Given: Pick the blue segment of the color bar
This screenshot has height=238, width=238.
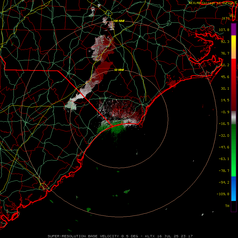Looking at the screenshot, I should click(234, 189).
